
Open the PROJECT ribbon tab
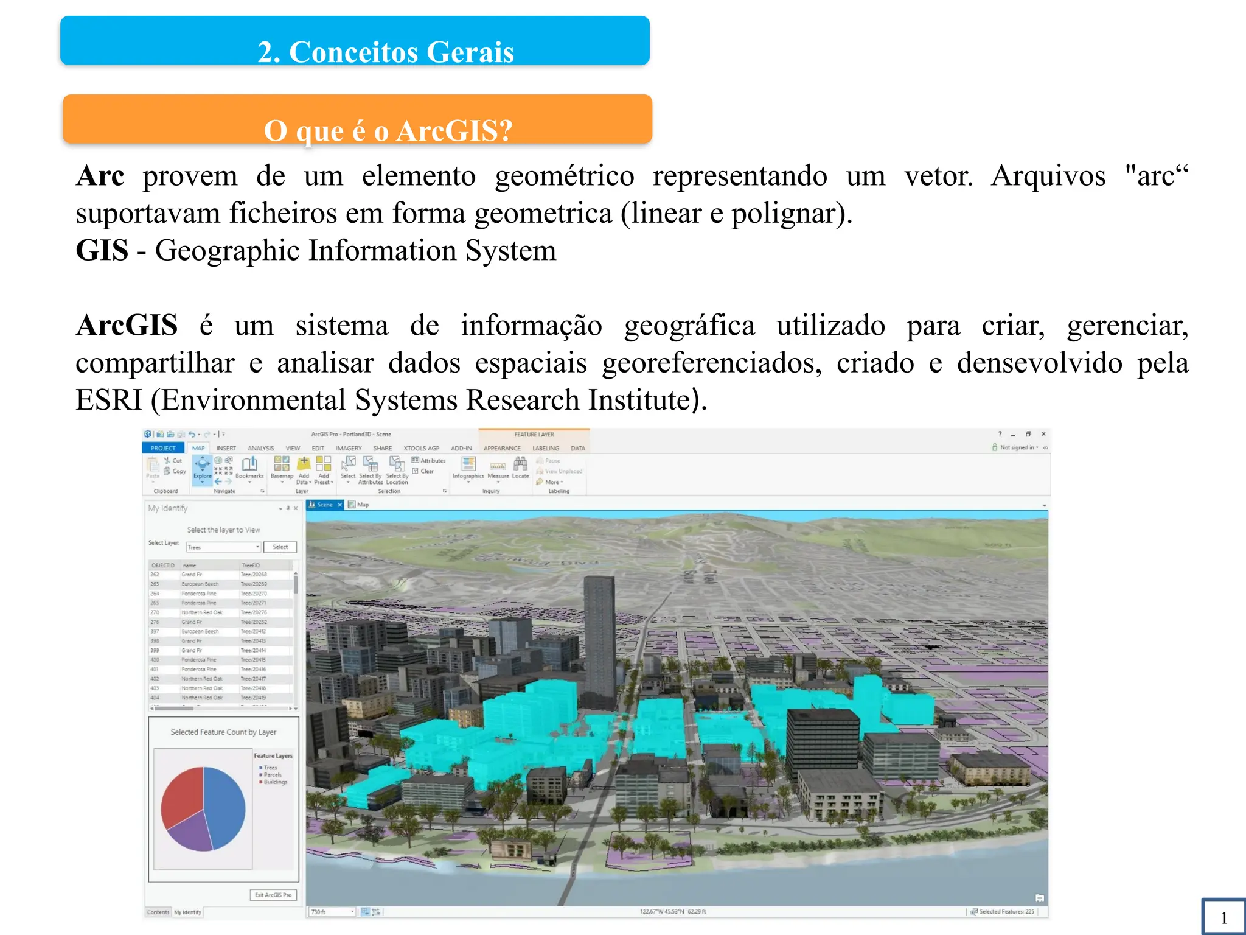point(163,448)
